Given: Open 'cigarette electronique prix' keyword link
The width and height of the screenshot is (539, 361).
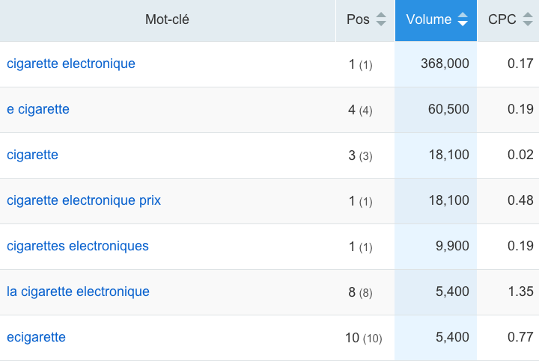Looking at the screenshot, I should pos(84,201).
